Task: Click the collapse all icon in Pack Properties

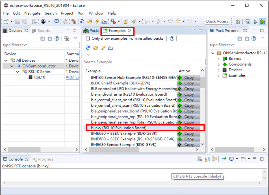Action: [x=247, y=39]
